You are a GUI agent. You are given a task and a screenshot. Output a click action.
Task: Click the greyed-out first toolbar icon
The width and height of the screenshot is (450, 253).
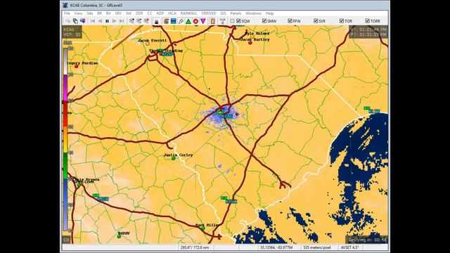pos(67,21)
